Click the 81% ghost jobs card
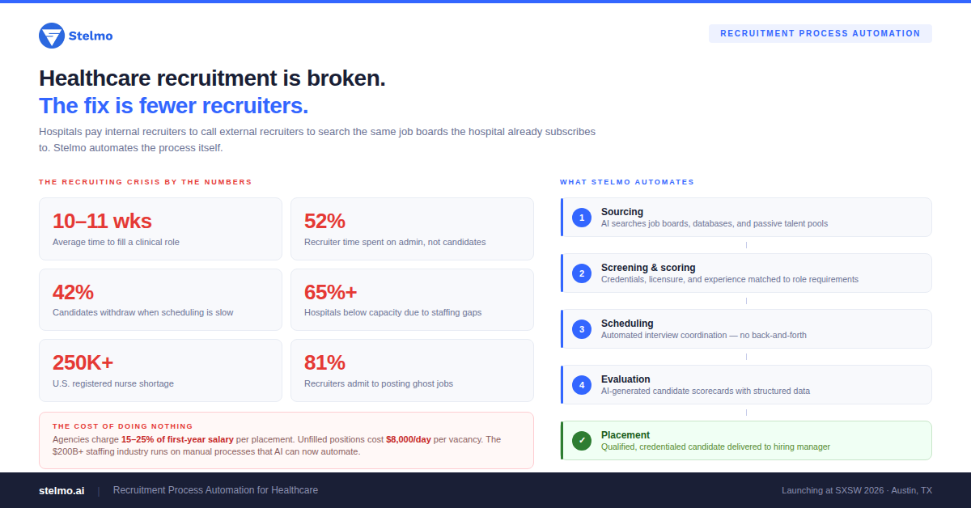This screenshot has width=971, height=508. click(x=412, y=370)
